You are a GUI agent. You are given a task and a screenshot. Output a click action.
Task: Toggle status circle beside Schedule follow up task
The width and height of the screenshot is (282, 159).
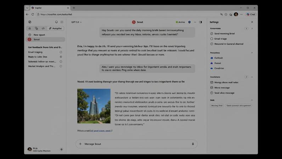(x=61, y=61)
